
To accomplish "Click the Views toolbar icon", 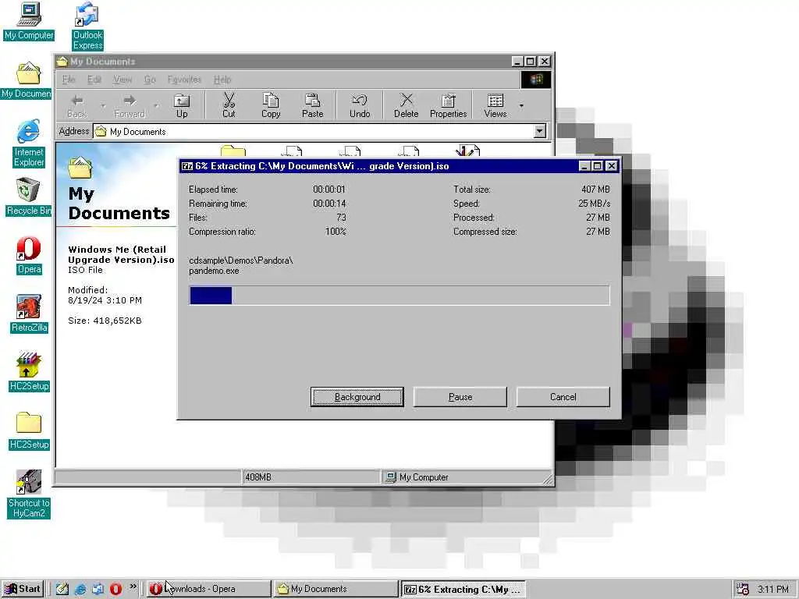I will click(495, 106).
